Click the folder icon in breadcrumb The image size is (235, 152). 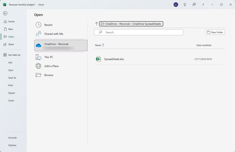click(x=103, y=24)
